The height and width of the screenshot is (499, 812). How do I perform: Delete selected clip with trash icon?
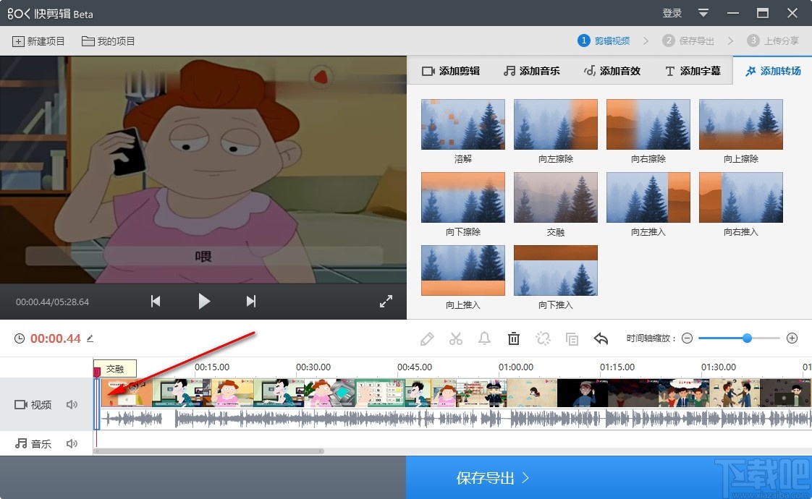click(514, 339)
